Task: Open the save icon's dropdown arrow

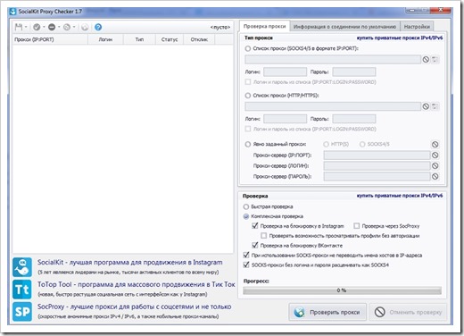Action: pos(26,27)
